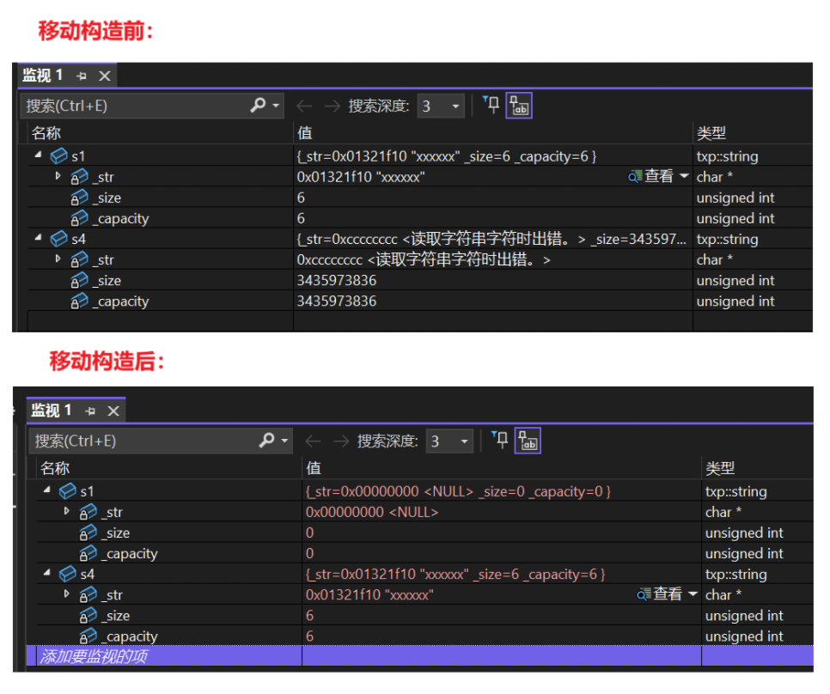
Task: Go to previous search result in bottom watch window
Action: point(314,441)
